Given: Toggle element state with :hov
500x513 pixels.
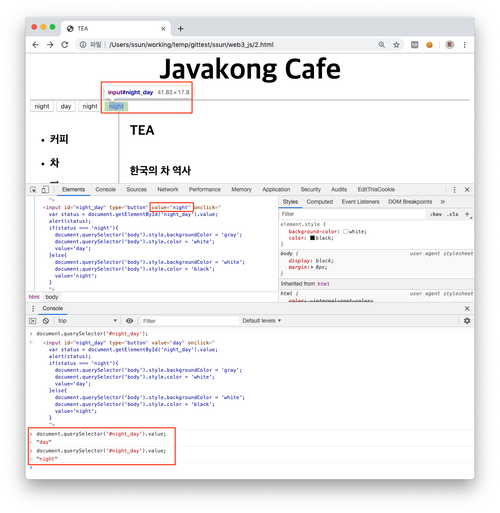Looking at the screenshot, I should click(x=436, y=214).
